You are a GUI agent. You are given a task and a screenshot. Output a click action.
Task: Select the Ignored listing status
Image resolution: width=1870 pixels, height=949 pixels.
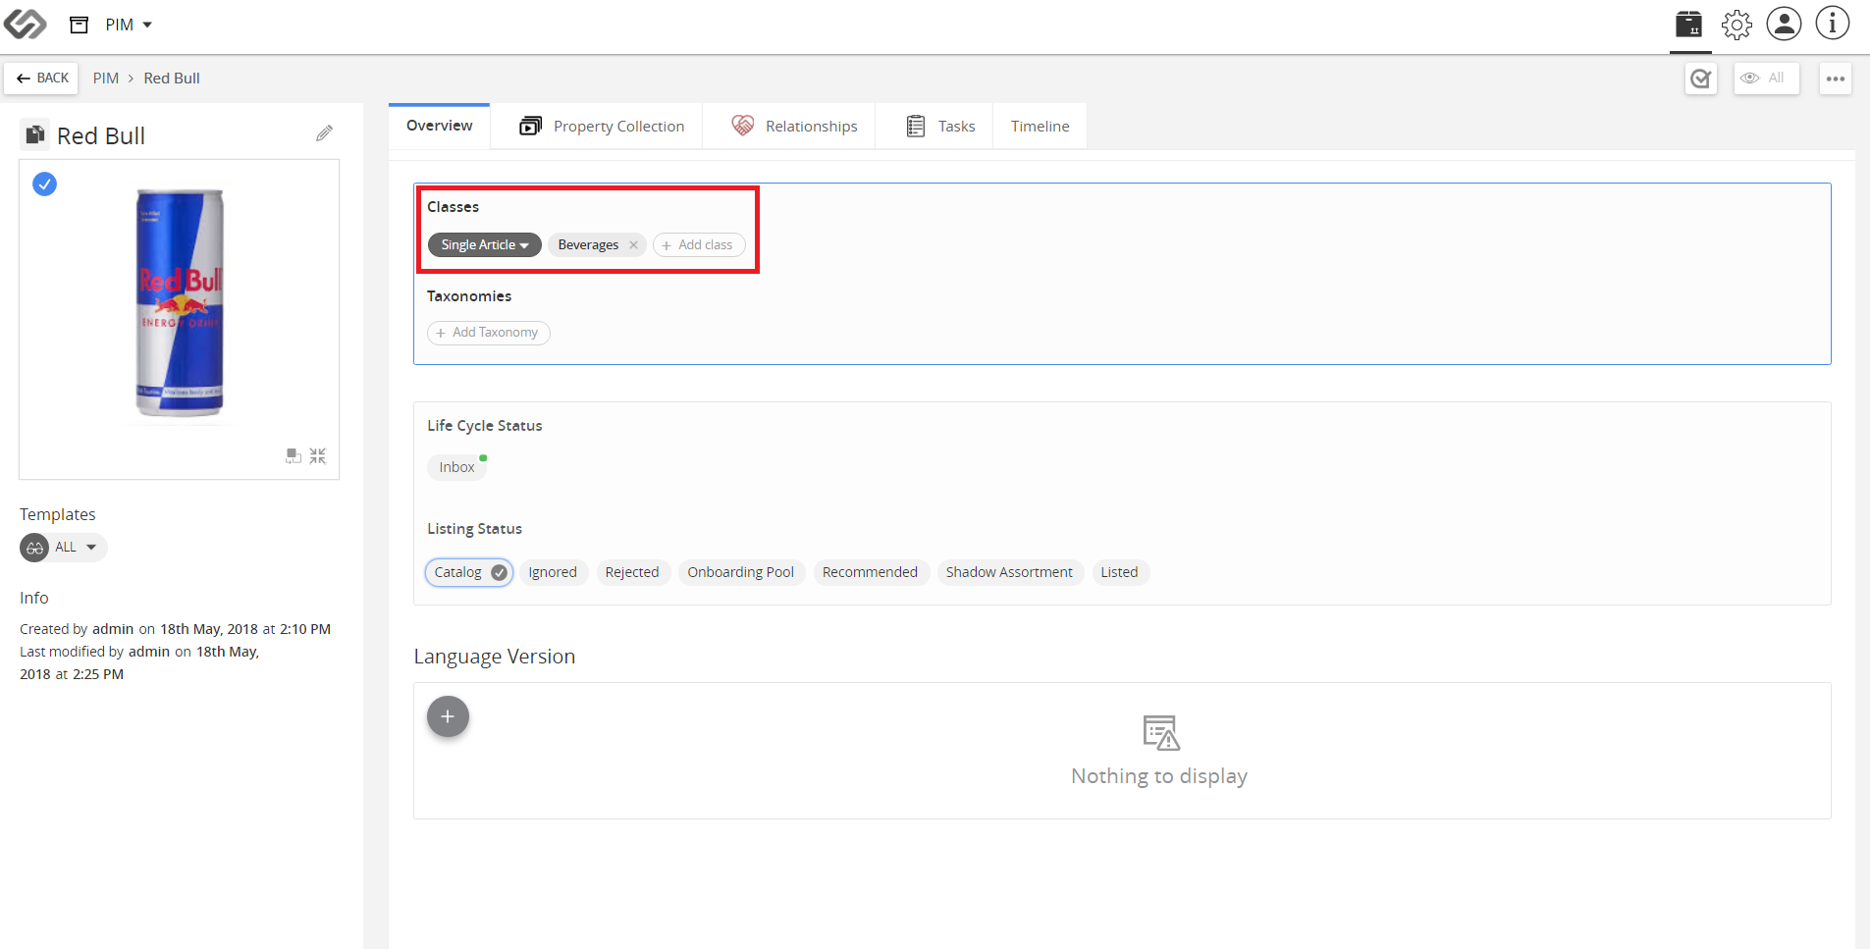pos(553,572)
